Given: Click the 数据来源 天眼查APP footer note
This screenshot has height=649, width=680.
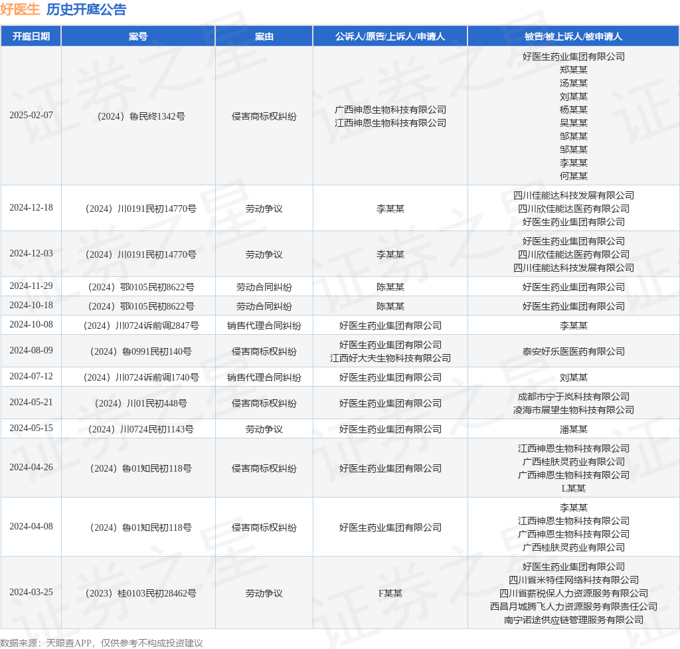Looking at the screenshot, I should click(x=102, y=643).
